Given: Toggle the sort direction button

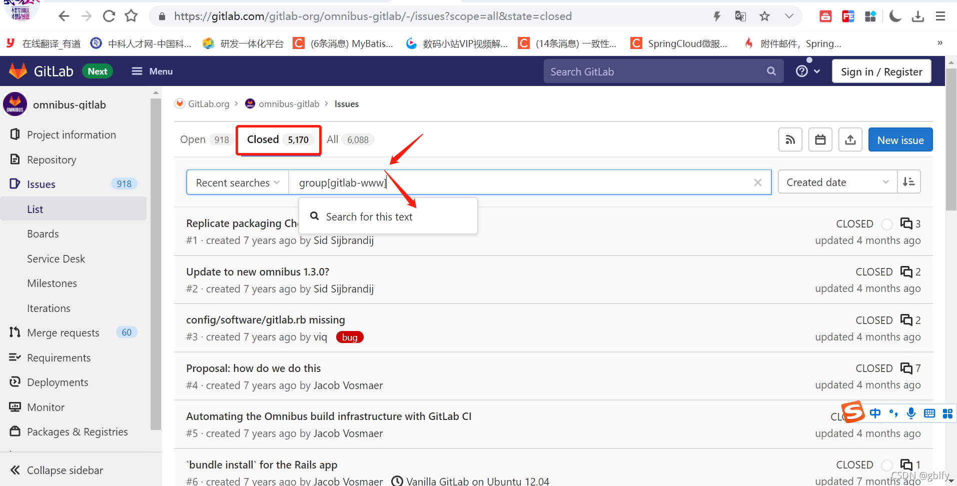Looking at the screenshot, I should (909, 182).
